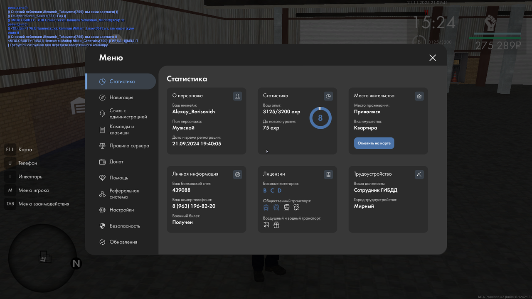
Task: Open Правила сервера section
Action: tap(121, 146)
